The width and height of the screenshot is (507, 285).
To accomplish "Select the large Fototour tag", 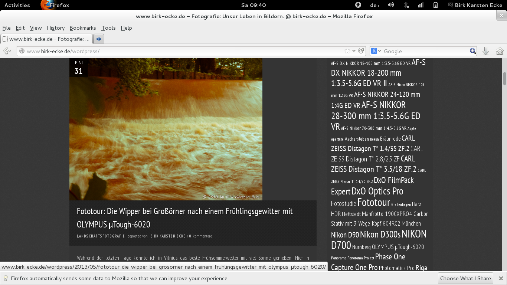I will click(x=373, y=203).
